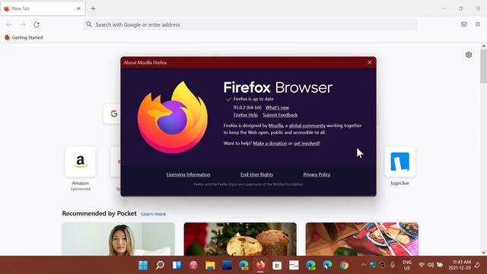The image size is (487, 274).
Task: Click the Forward arrow navigation button
Action: [x=23, y=24]
